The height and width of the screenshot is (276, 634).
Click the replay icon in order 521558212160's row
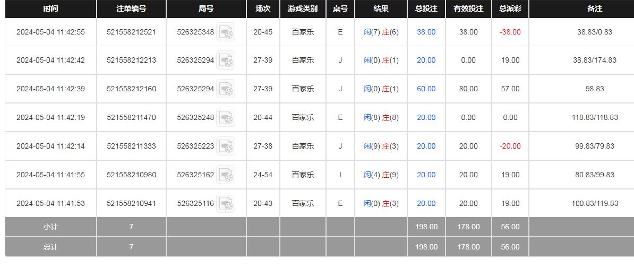[226, 89]
